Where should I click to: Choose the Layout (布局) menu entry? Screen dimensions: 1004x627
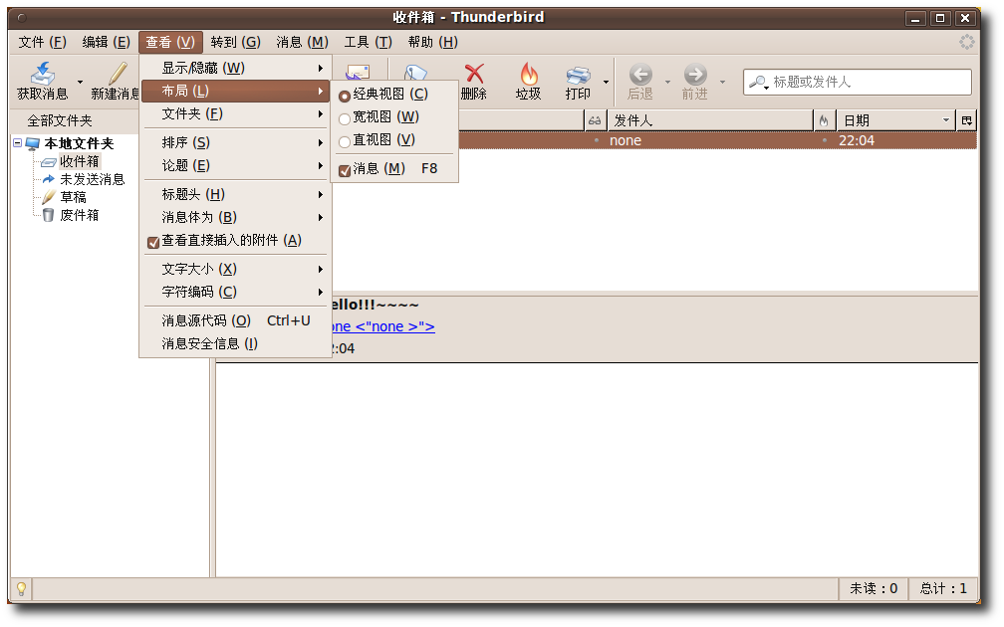pos(235,91)
